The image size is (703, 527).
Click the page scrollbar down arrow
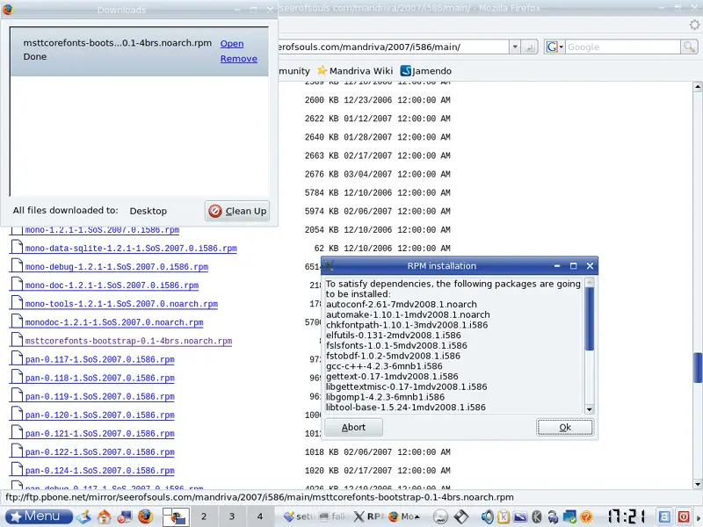click(x=698, y=484)
